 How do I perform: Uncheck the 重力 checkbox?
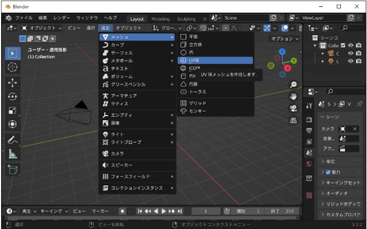tap(329, 172)
